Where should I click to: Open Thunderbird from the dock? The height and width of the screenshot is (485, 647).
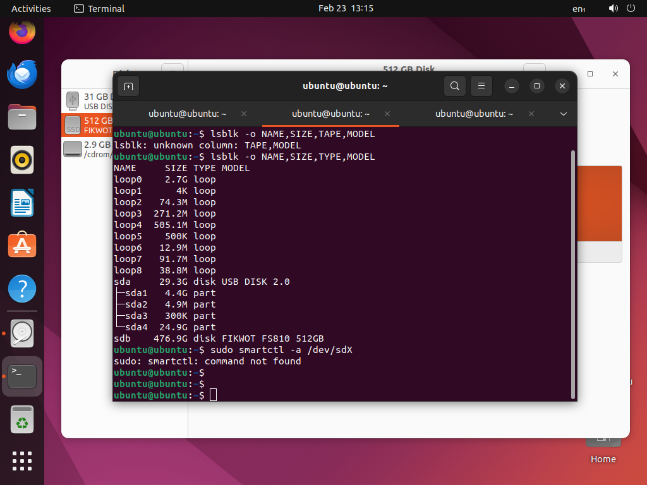(21, 75)
